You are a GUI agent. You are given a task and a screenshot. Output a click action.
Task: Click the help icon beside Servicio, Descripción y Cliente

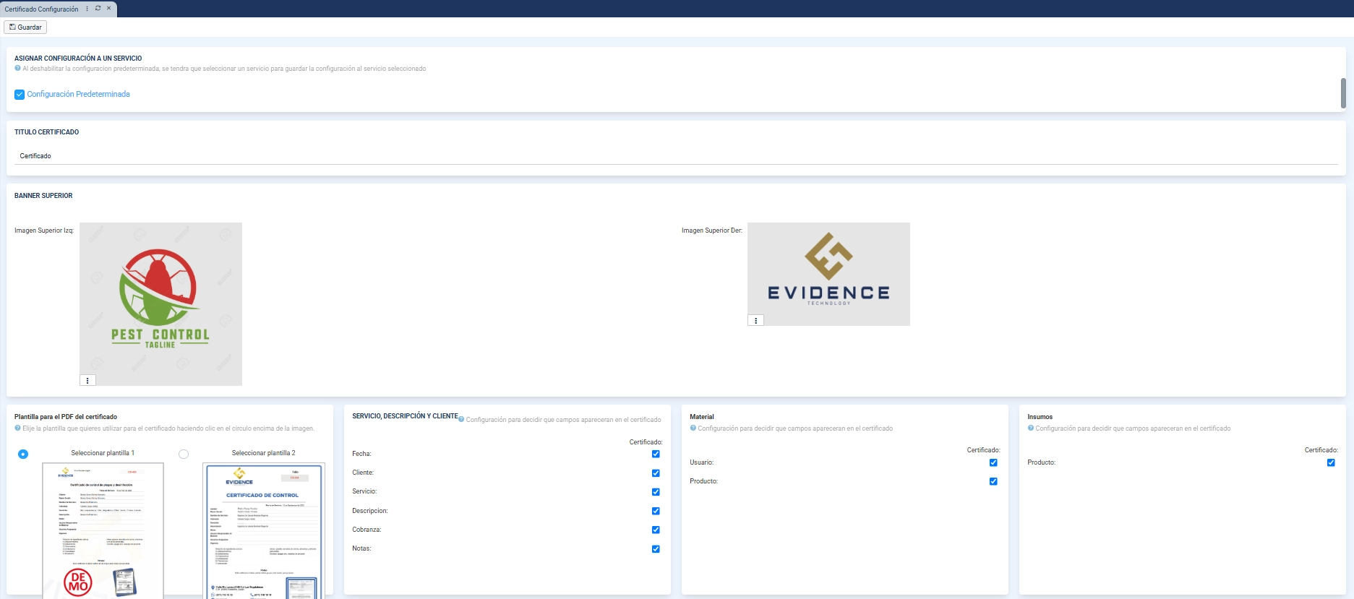click(x=461, y=420)
